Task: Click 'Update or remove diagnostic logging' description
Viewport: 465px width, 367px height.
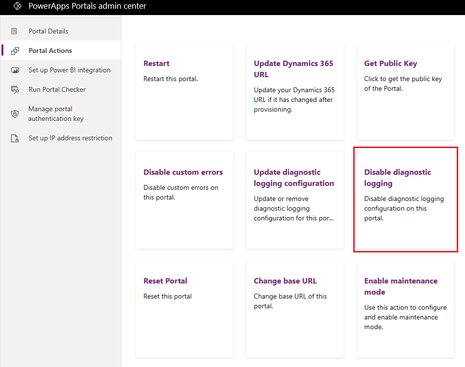Action: tap(293, 208)
